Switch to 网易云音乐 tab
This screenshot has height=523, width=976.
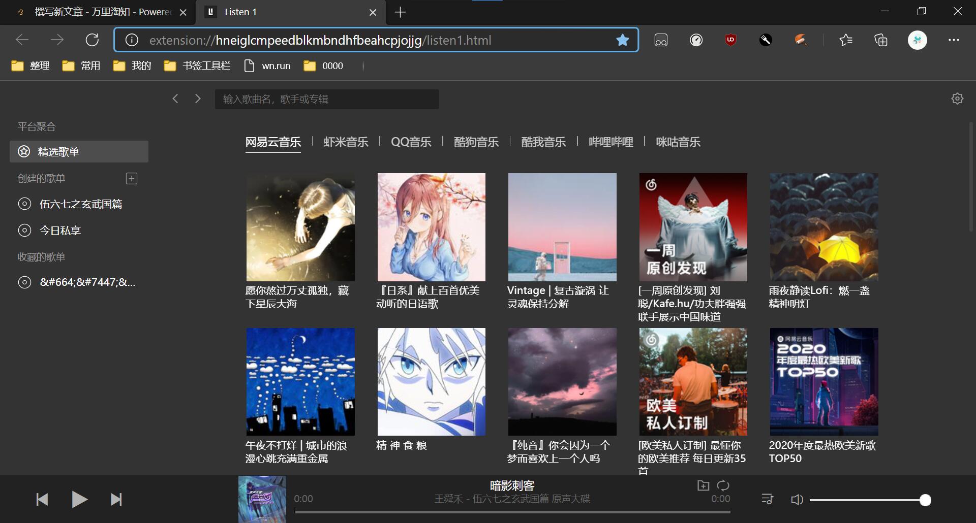tap(273, 142)
